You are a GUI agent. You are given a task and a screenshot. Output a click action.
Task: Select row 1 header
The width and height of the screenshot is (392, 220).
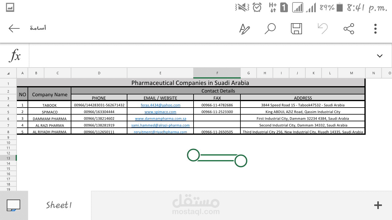click(x=8, y=83)
